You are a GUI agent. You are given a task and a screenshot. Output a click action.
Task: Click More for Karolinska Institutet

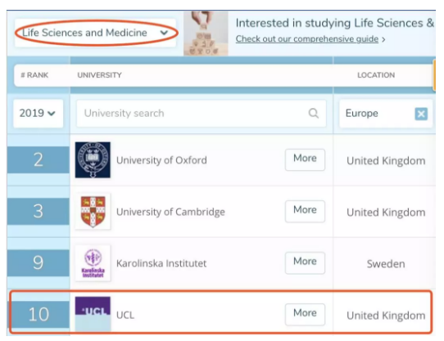[x=305, y=263]
